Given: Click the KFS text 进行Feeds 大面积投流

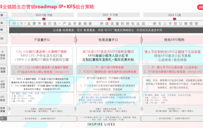Looking at the screenshot, I should (108, 82).
